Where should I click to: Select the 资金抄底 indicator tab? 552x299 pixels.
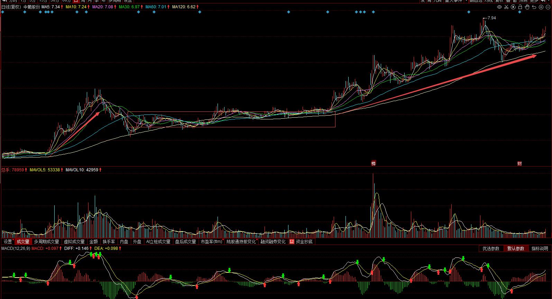(x=304, y=242)
